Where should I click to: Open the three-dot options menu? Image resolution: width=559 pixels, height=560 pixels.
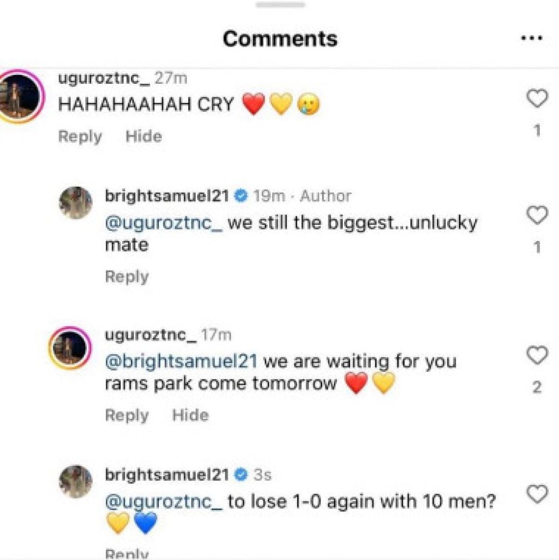coord(532,38)
